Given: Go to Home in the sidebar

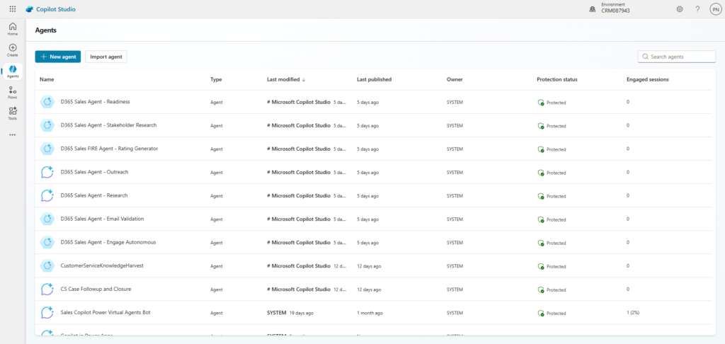Looking at the screenshot, I should (x=13, y=28).
